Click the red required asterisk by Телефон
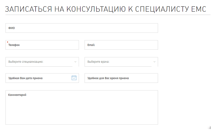211x133 pixels. (x=7, y=42)
